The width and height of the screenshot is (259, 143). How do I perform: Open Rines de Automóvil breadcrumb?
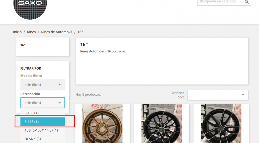(x=57, y=32)
